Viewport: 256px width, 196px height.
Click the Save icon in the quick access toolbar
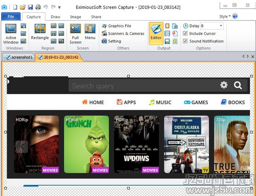pos(30,7)
